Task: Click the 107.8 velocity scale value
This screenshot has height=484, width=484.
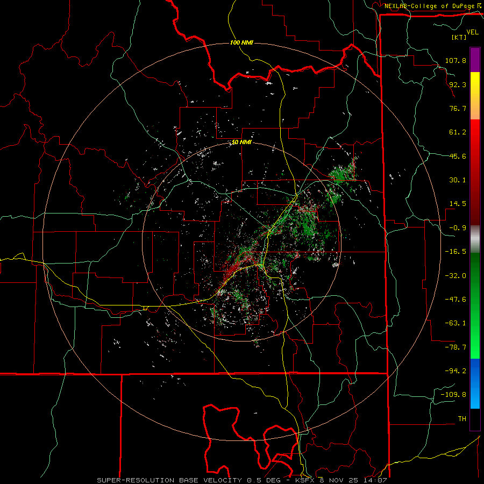Action: coord(455,60)
